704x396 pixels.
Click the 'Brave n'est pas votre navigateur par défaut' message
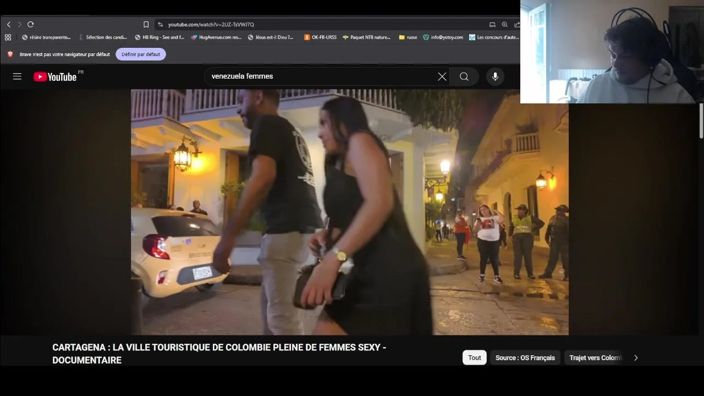click(x=64, y=54)
